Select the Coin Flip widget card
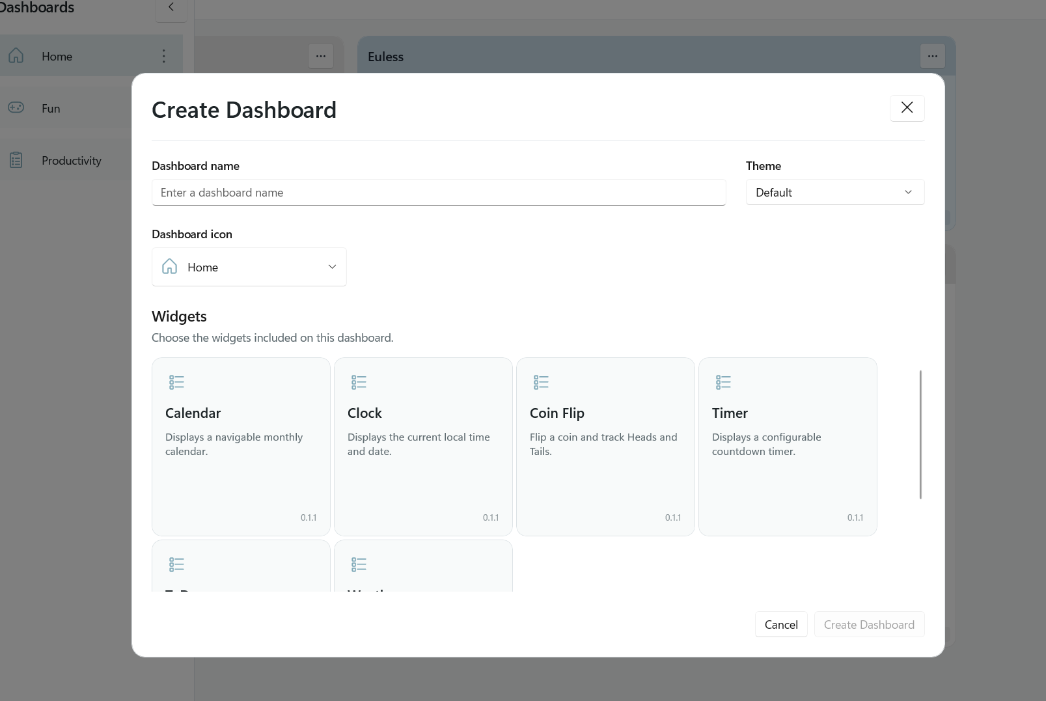 click(x=605, y=447)
